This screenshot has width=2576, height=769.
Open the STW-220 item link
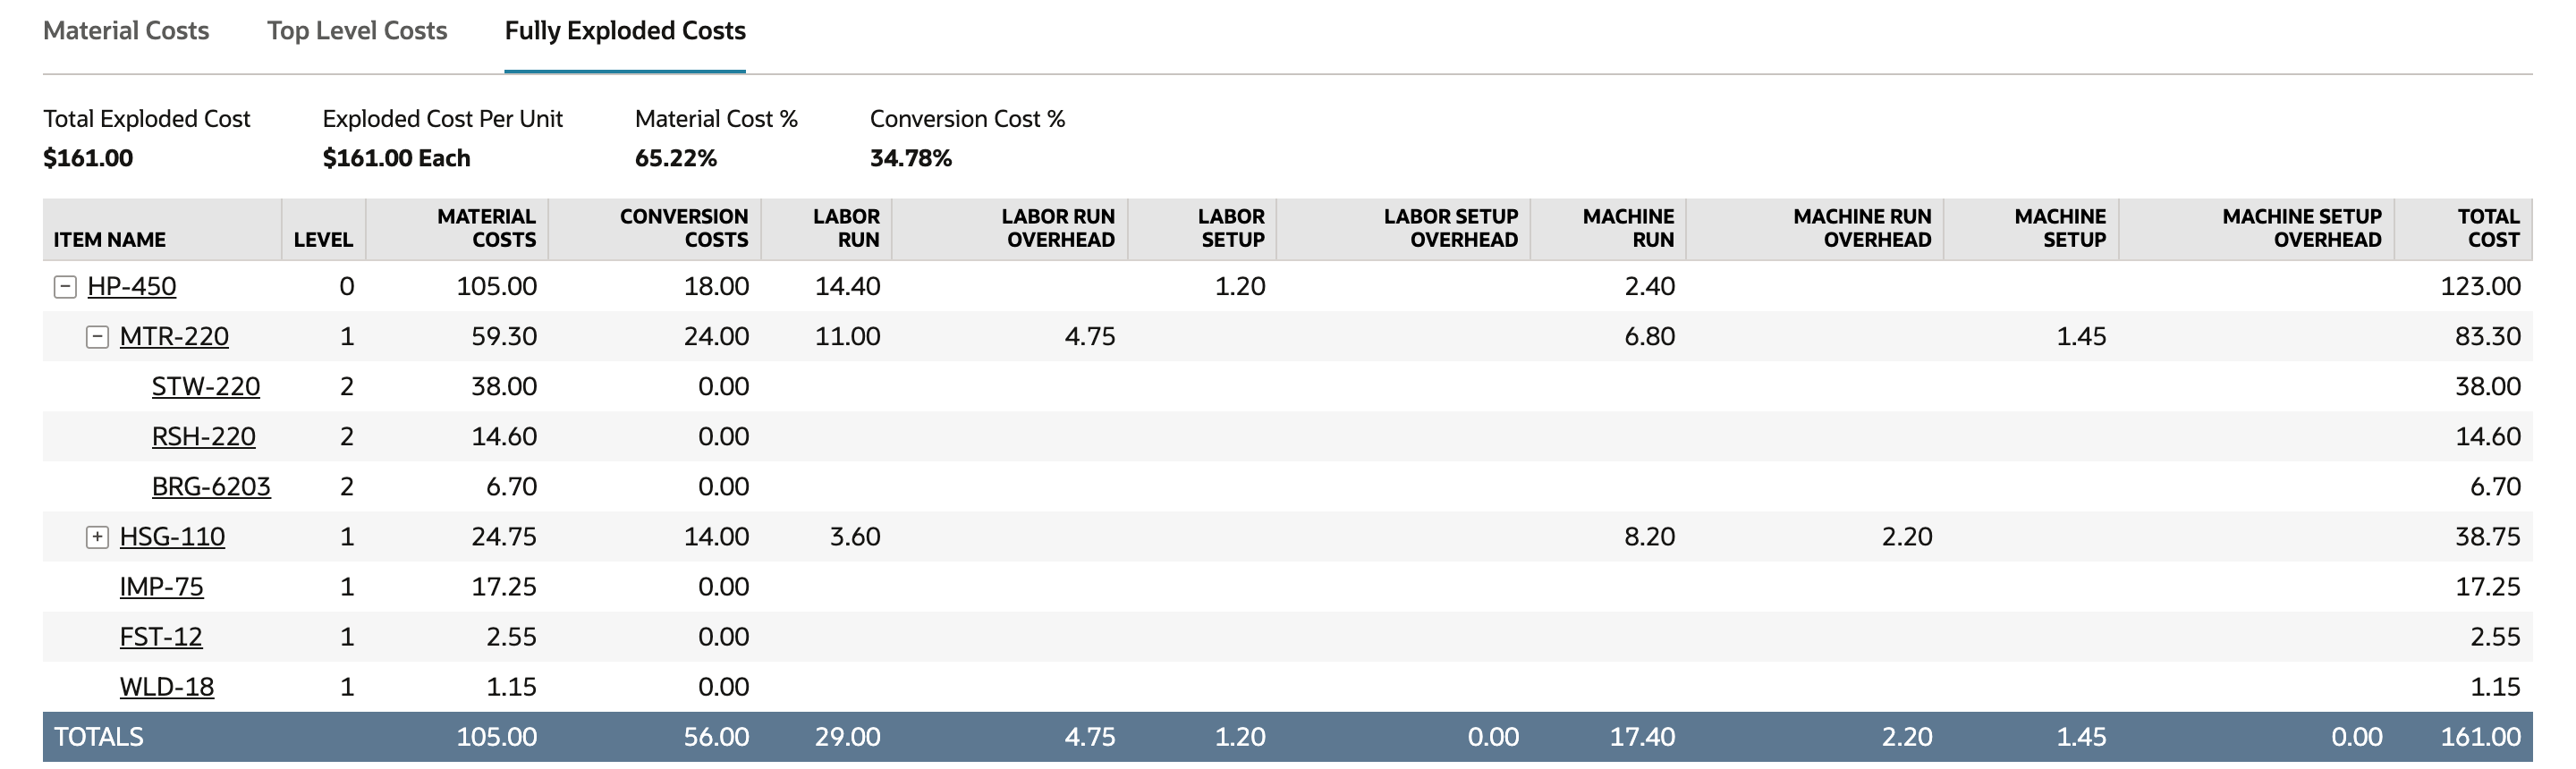pyautogui.click(x=206, y=386)
